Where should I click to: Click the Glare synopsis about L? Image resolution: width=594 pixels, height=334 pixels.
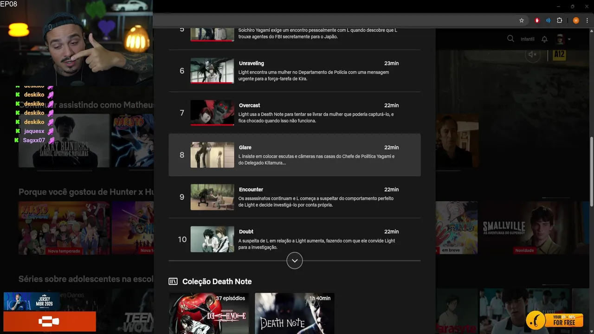tap(316, 160)
